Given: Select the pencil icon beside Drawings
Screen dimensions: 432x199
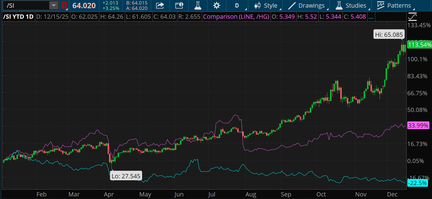Looking at the screenshot, I should point(292,5).
